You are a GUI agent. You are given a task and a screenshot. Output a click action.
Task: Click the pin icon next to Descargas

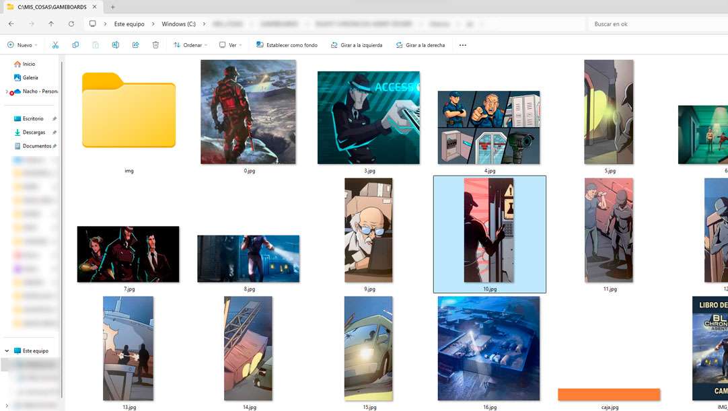click(x=54, y=133)
